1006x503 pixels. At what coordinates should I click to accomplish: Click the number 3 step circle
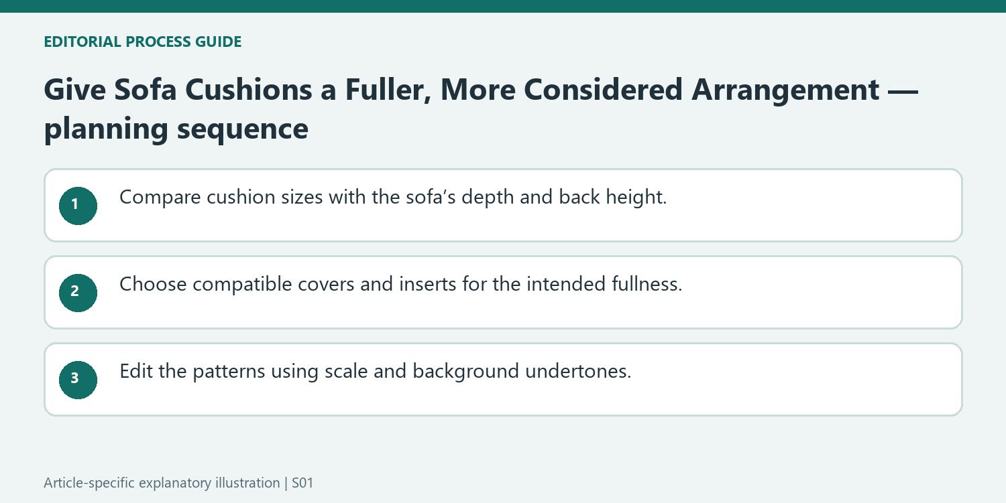[x=78, y=379]
